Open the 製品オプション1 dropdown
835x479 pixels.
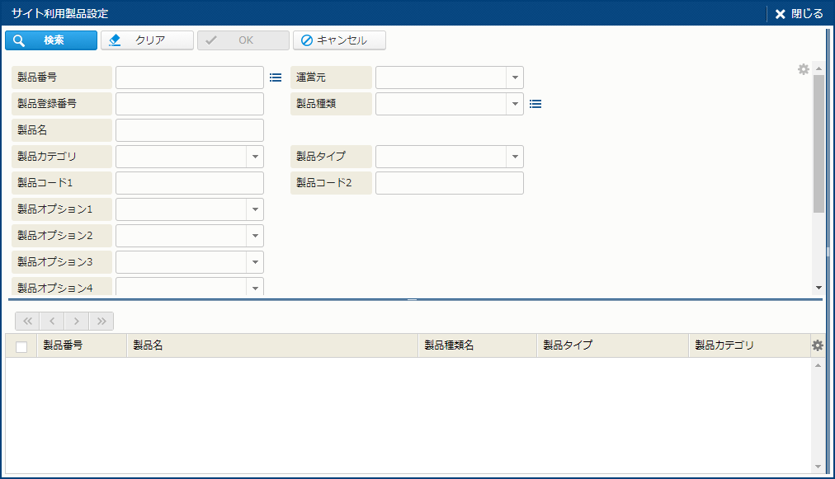click(x=255, y=209)
